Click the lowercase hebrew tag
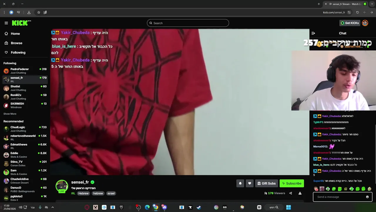The height and width of the screenshot is (212, 376). pos(98,193)
